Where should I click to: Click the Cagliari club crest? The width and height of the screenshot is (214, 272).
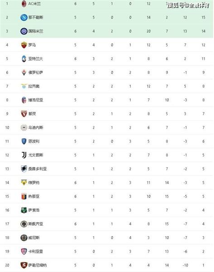tap(24, 251)
